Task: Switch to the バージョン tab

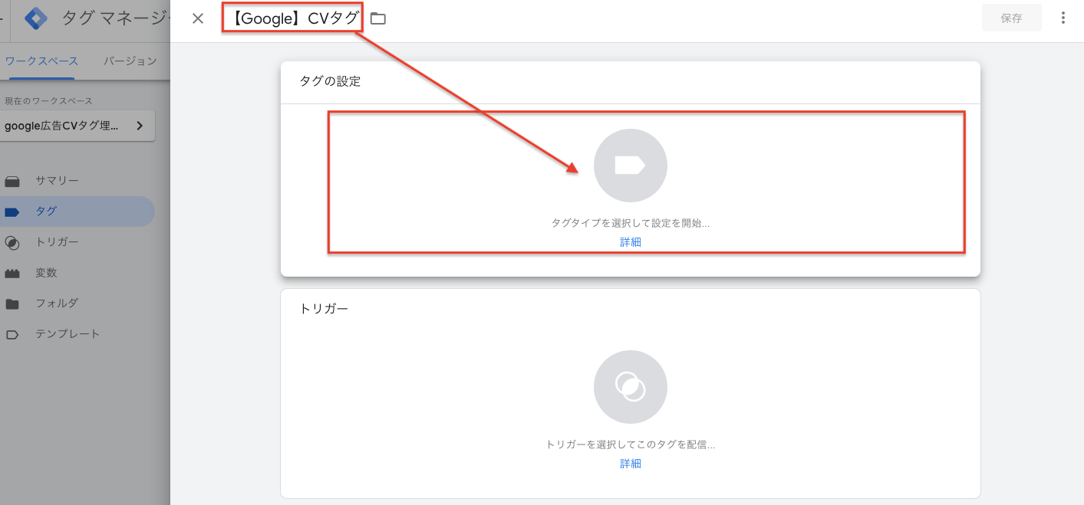Action: [130, 61]
